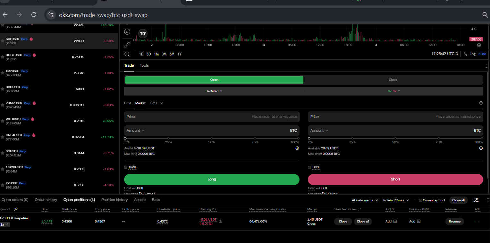This screenshot has height=243, width=490.
Task: Favorite SOLUSDT with its star
Action: tap(2, 41)
